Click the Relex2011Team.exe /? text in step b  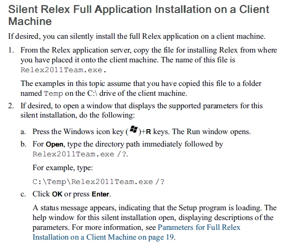pos(80,154)
